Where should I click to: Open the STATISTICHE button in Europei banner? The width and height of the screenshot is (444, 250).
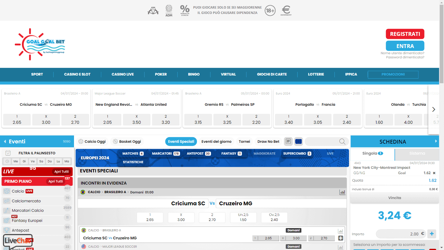tap(133, 162)
